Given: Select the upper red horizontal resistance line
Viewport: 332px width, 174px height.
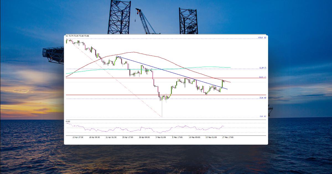Looking at the screenshot, I should (111, 78).
